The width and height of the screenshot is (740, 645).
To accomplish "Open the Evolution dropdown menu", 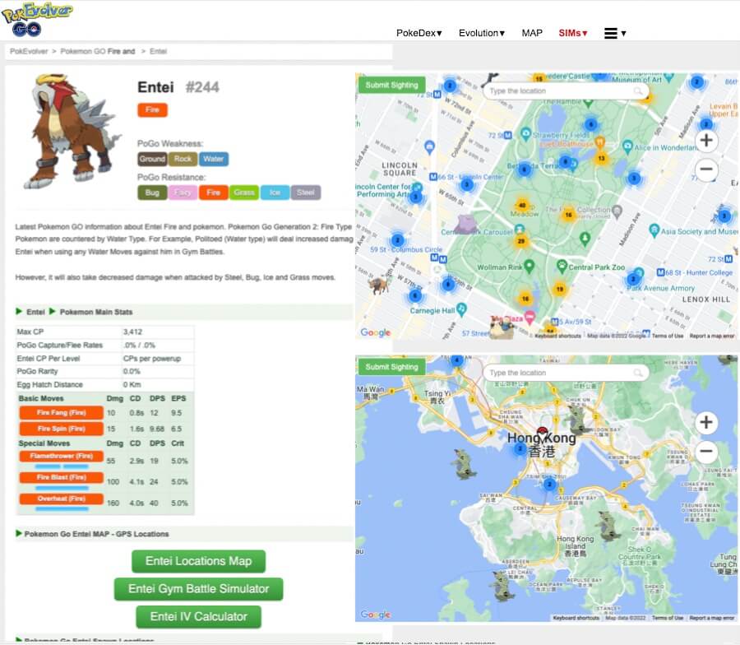I will [482, 33].
